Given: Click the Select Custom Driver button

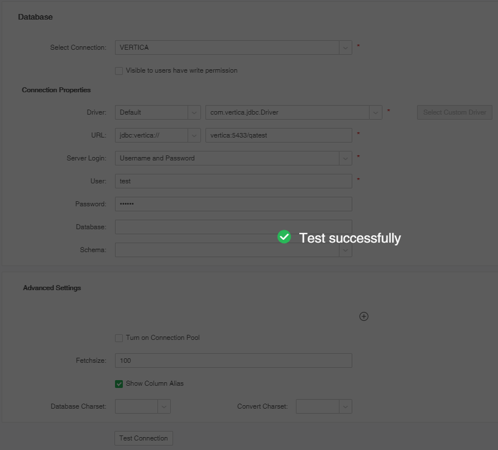Looking at the screenshot, I should [454, 112].
